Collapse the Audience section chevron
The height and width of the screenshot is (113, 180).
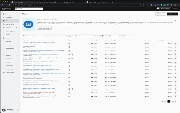coord(16,28)
